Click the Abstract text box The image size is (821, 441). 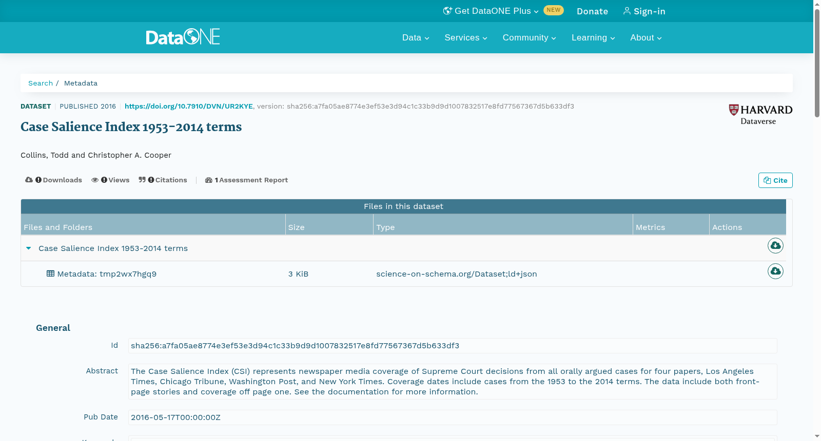pos(453,382)
